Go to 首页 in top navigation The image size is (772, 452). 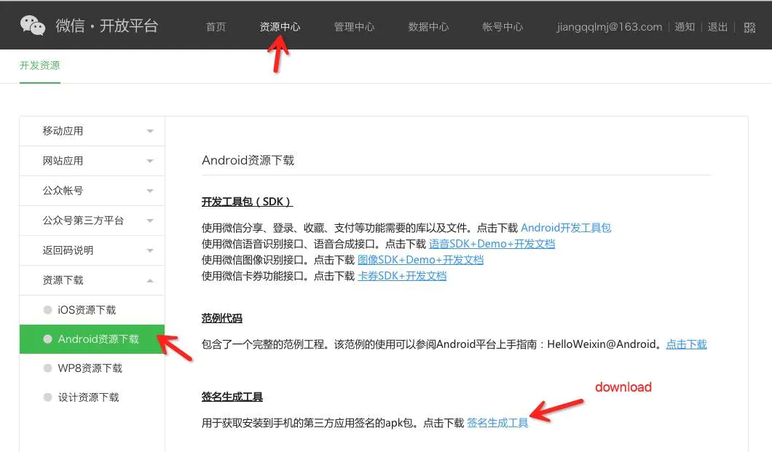pos(216,26)
